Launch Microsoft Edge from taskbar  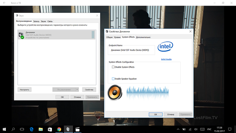pos(31,129)
